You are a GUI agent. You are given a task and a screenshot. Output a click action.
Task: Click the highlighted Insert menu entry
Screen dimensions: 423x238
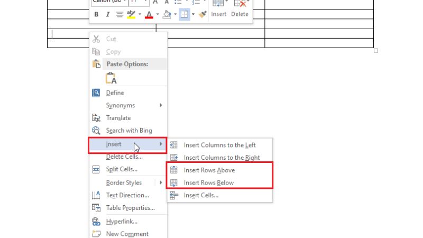click(127, 145)
